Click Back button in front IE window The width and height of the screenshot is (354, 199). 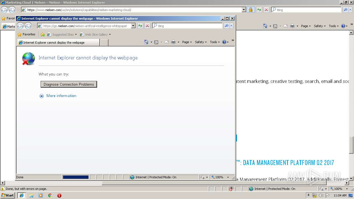tap(20, 26)
